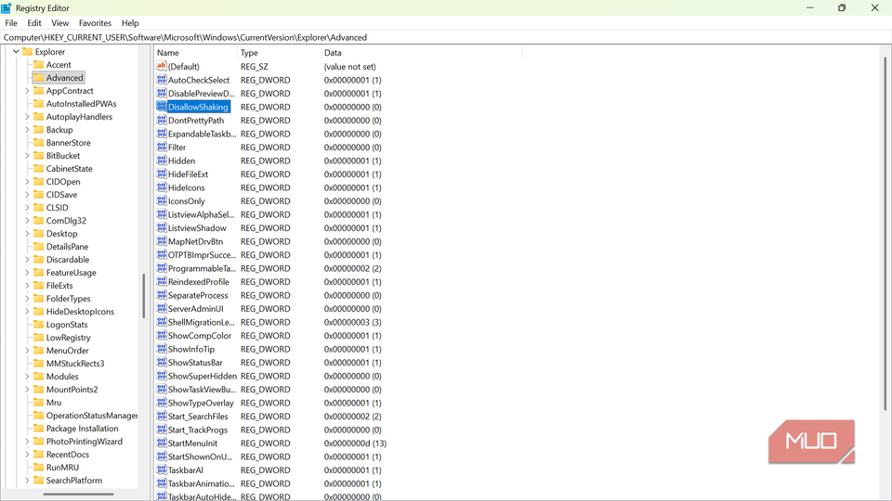The width and height of the screenshot is (892, 501).
Task: Select the OperationStatusManager key
Action: tap(92, 416)
